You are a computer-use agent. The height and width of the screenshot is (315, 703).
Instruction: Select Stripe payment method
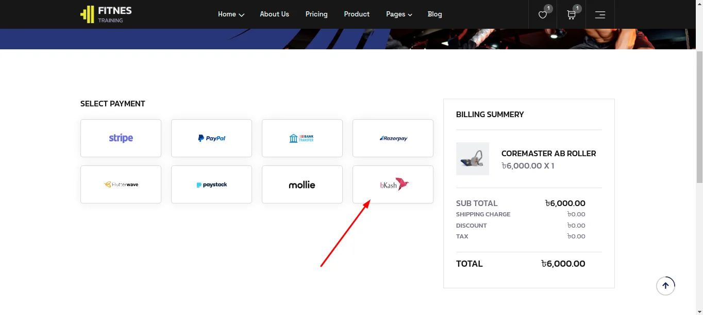121,138
